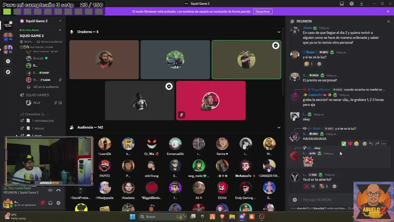This screenshot has width=394, height=222.
Task: Close the REUNION chat panel
Action: pos(388,21)
